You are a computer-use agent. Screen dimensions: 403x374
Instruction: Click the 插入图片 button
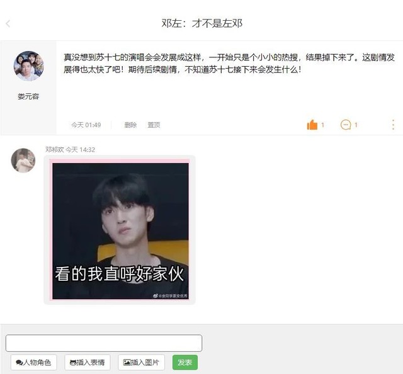[141, 363]
